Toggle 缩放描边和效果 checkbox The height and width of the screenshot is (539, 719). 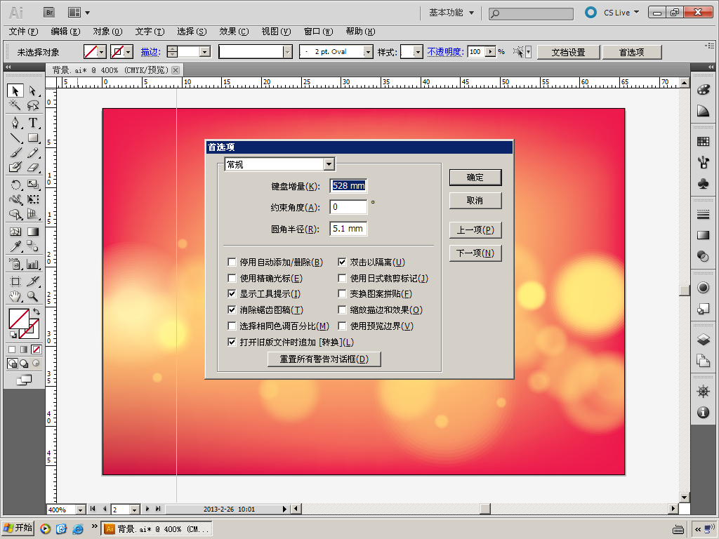[x=342, y=310]
